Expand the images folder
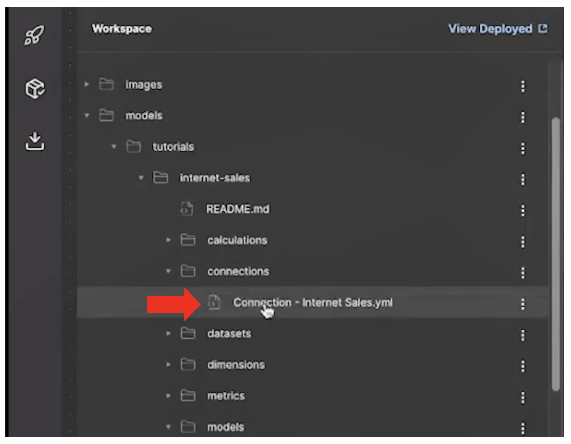Screen dimensions: 571x444 tap(87, 85)
